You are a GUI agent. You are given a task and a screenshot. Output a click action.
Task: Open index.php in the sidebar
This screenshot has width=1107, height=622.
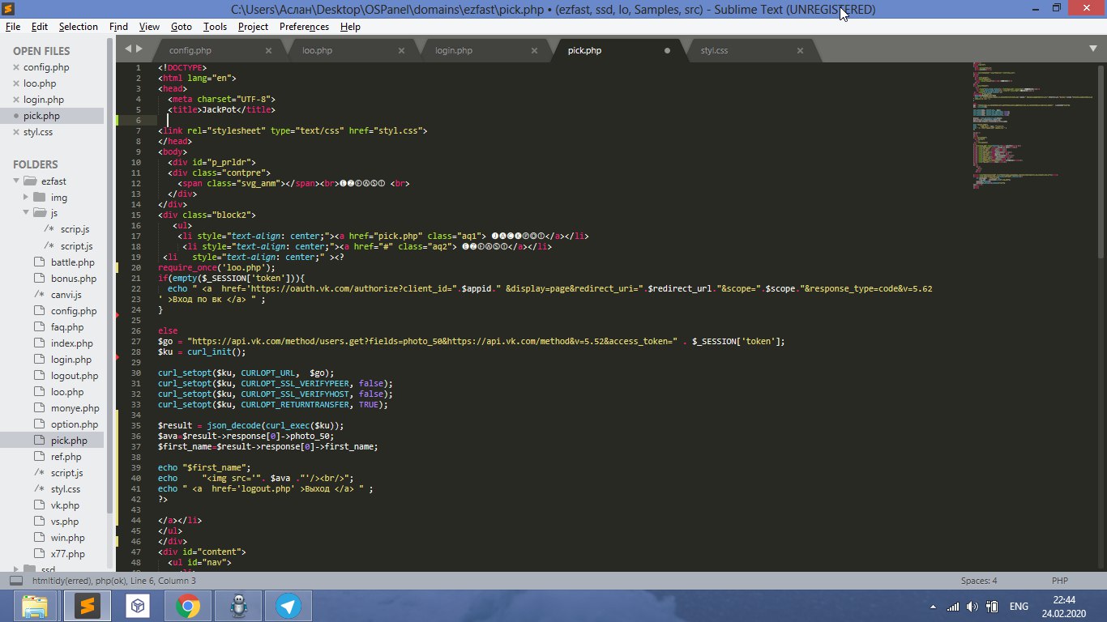point(71,343)
